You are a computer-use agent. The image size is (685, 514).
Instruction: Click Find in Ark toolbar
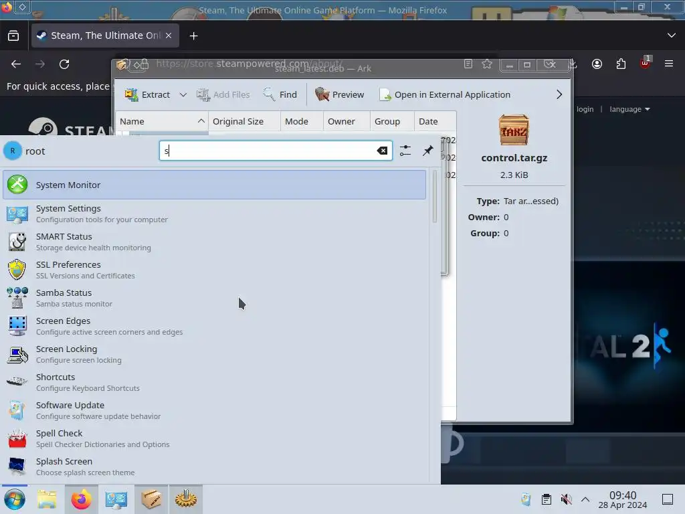[280, 94]
